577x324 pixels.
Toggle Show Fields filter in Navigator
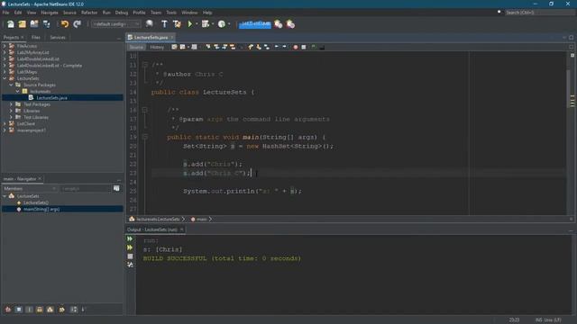click(x=19, y=310)
